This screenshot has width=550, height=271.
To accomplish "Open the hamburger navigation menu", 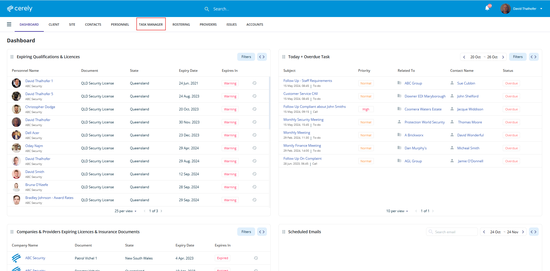I will coord(9,25).
